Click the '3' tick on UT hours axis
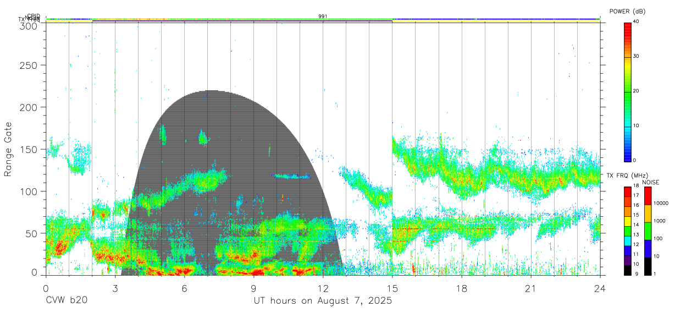Viewport: 675px width, 312px height. click(x=115, y=288)
